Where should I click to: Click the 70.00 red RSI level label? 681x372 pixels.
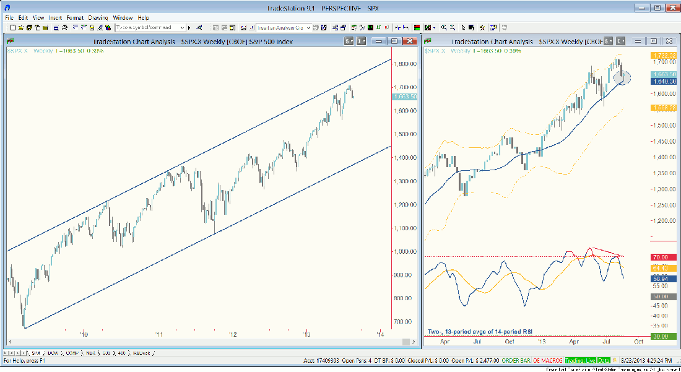pos(660,257)
